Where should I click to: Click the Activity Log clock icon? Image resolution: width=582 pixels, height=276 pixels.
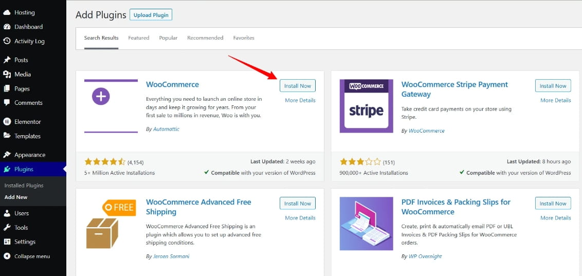7,41
